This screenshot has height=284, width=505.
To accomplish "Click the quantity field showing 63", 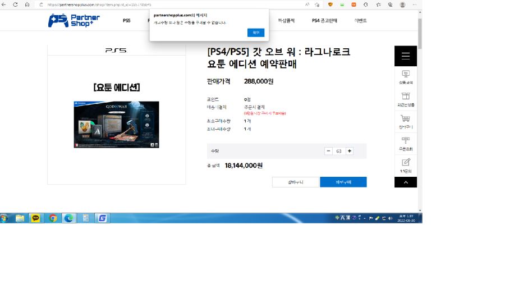I will click(339, 151).
